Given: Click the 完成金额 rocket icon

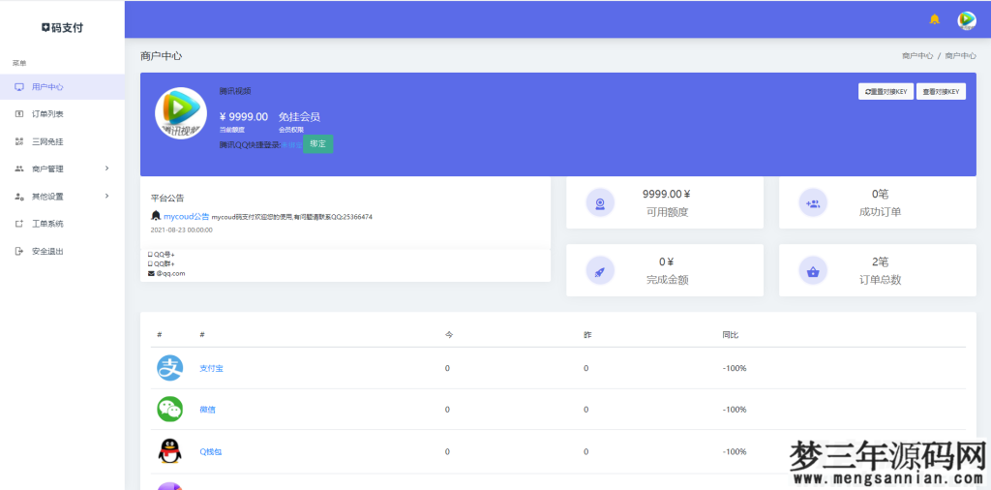Looking at the screenshot, I should (x=600, y=270).
